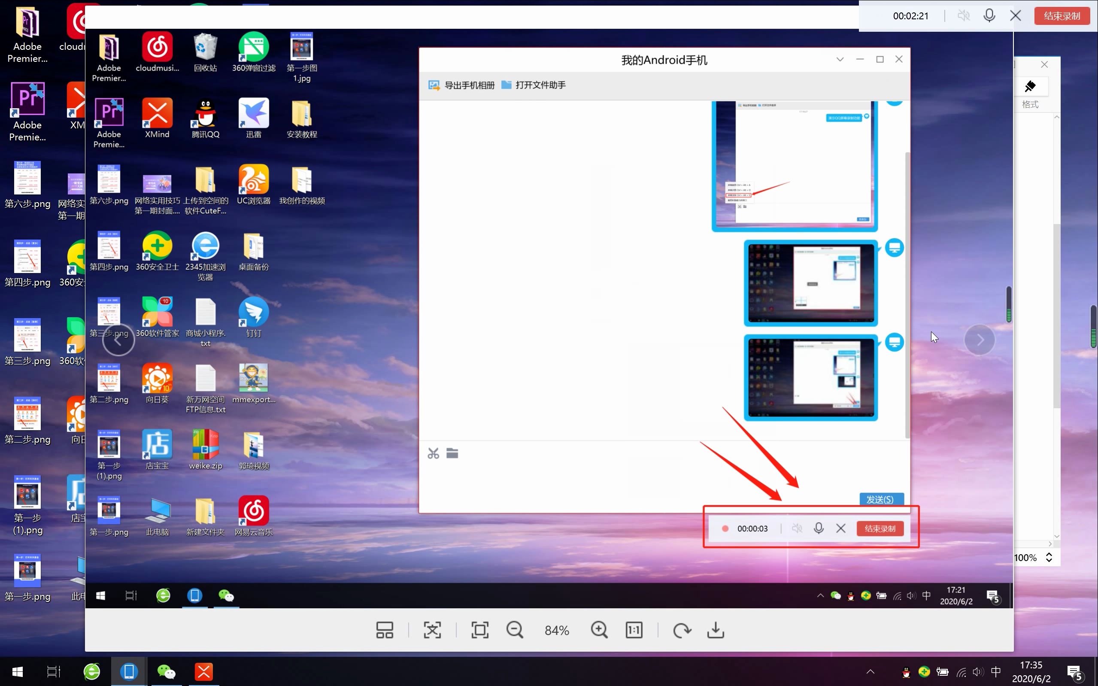Click scroll-up arrow in the right background window
The width and height of the screenshot is (1098, 686).
pyautogui.click(x=1057, y=117)
